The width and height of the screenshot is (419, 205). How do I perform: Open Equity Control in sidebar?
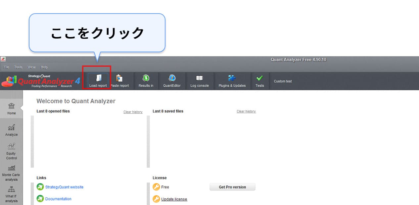12,151
